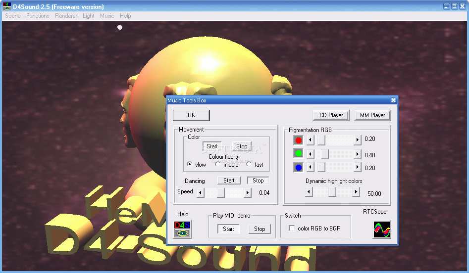Open the Help menu in menu bar
Screen dimensions: 469x273
125,16
